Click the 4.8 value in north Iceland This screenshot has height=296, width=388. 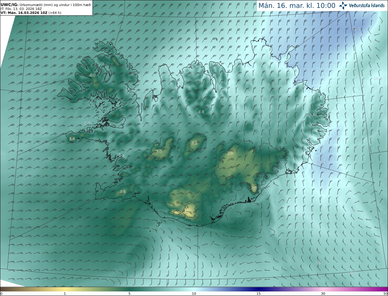click(201, 112)
